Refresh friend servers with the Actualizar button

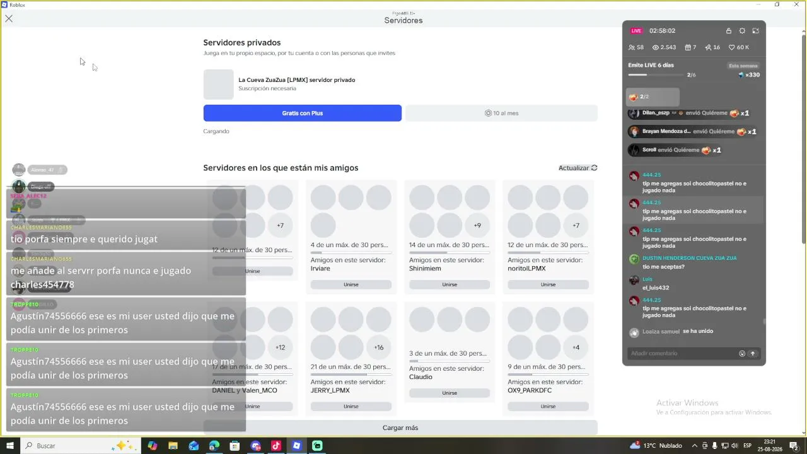(578, 168)
